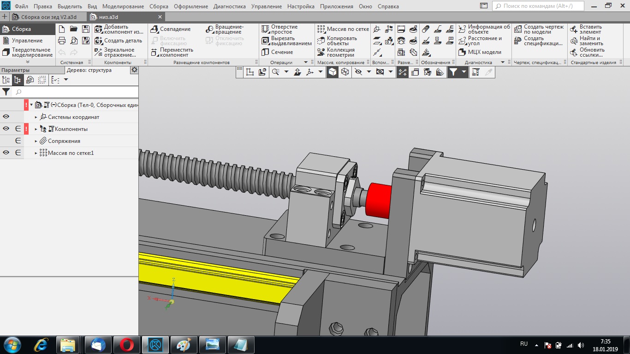Click 'Вставить элемент' standard parts tool
The width and height of the screenshot is (630, 354).
[x=586, y=29]
